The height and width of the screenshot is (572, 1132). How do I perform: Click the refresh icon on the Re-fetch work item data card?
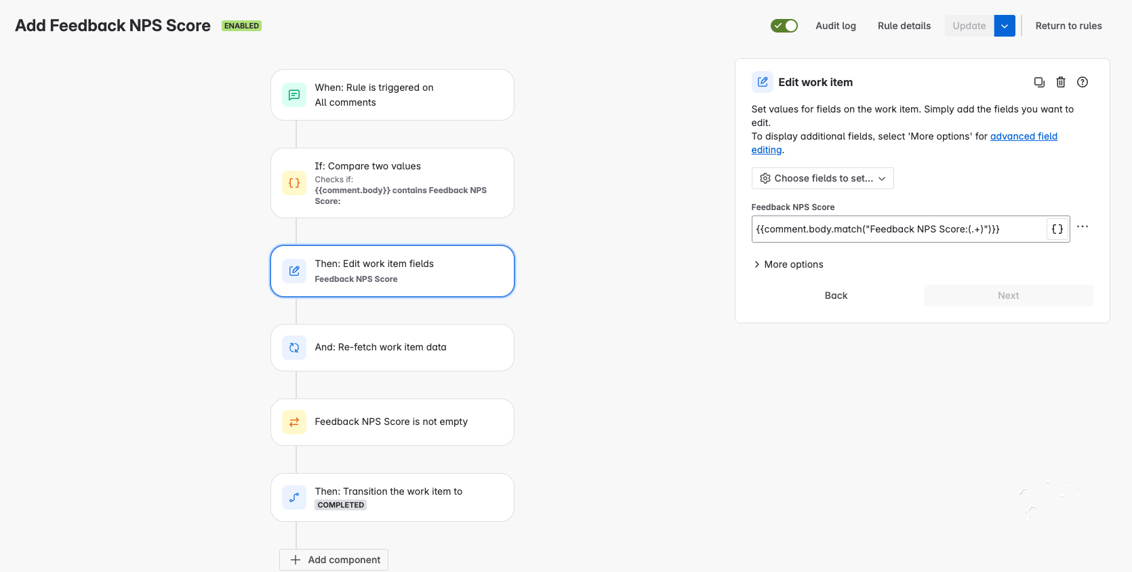(x=294, y=348)
